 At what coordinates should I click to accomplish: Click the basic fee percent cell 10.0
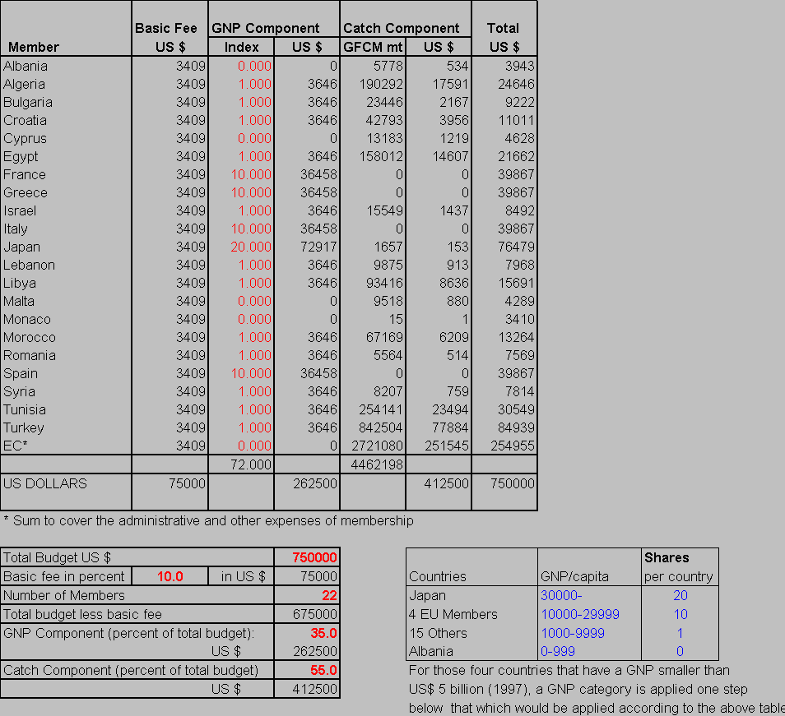170,576
